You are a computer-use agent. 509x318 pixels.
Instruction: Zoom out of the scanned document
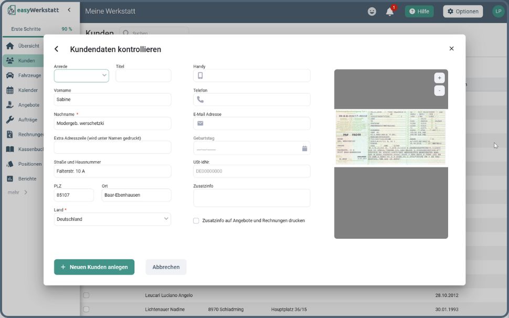click(439, 91)
